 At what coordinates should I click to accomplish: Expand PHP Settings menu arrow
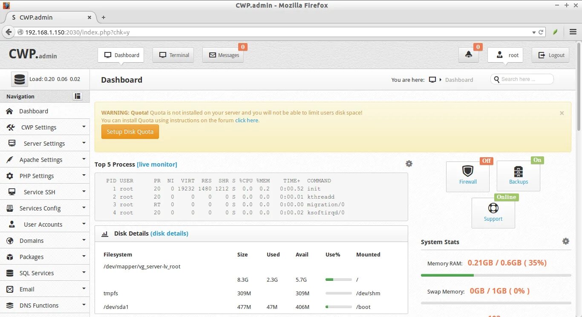84,175
